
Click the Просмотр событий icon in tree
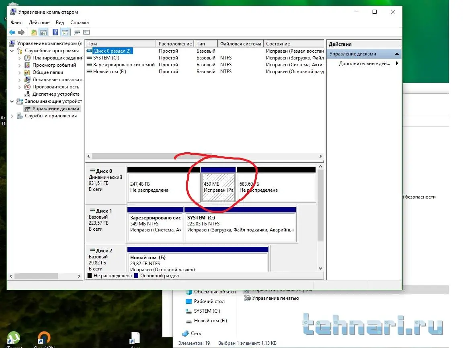(27, 65)
